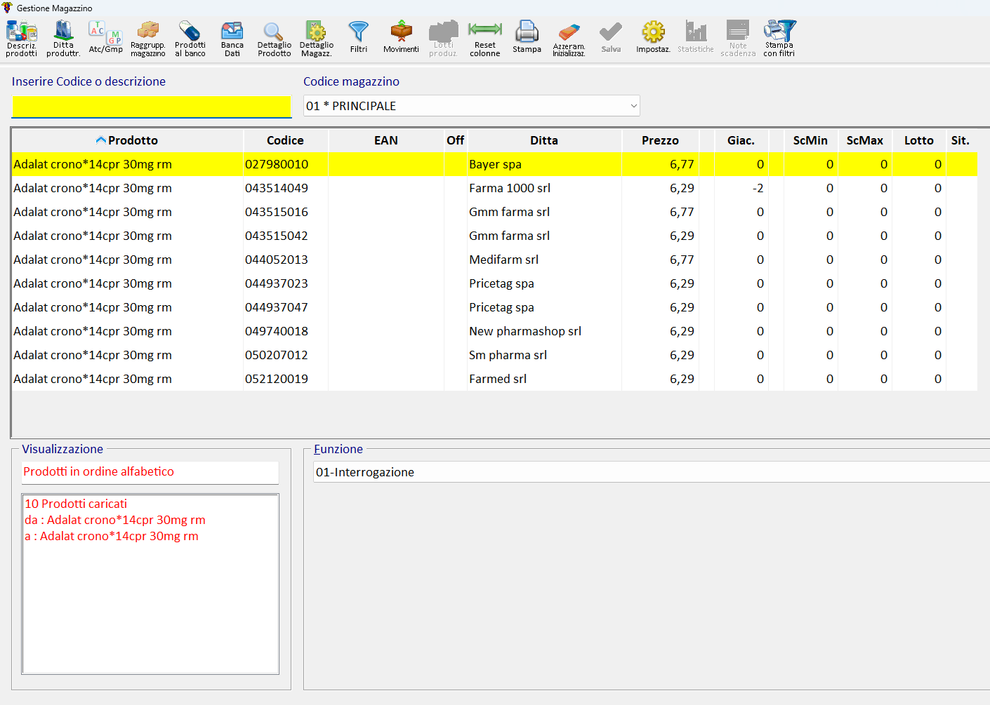The width and height of the screenshot is (990, 705).
Task: Print with the Stampa icon
Action: [x=527, y=39]
